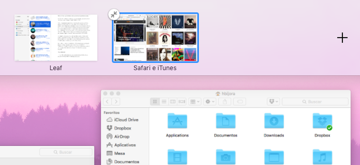Add a new desktop with the plus button
360x165 pixels.
(342, 38)
